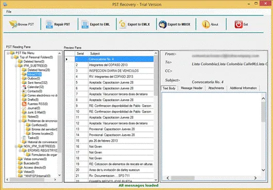Click the text body scroll down arrow
Screen dimensions: 273x190
coord(263,170)
